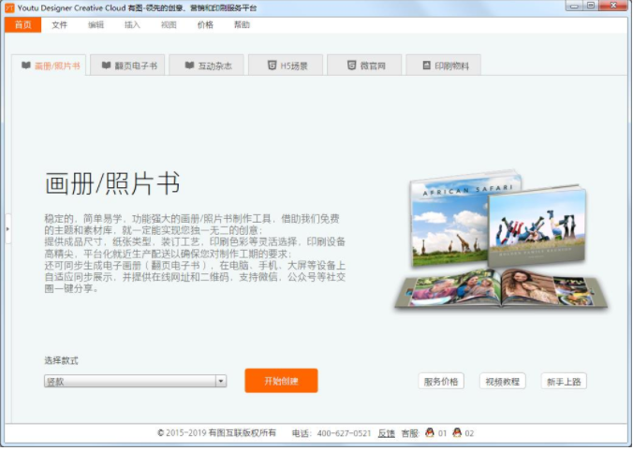This screenshot has height=451, width=633.
Task: Click the photo book preview image
Action: point(501,240)
